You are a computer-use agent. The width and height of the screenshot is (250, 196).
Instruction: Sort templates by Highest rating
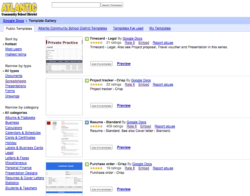pyautogui.click(x=15, y=54)
